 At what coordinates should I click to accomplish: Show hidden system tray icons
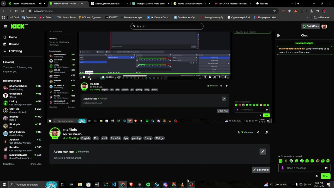292,185
